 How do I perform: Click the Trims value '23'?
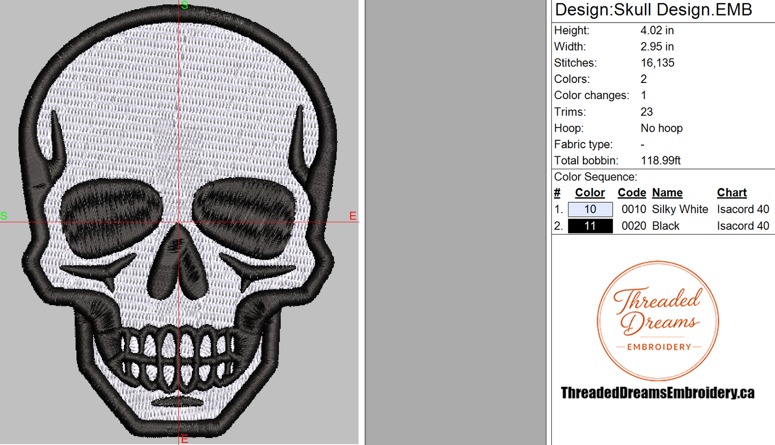pyautogui.click(x=647, y=112)
